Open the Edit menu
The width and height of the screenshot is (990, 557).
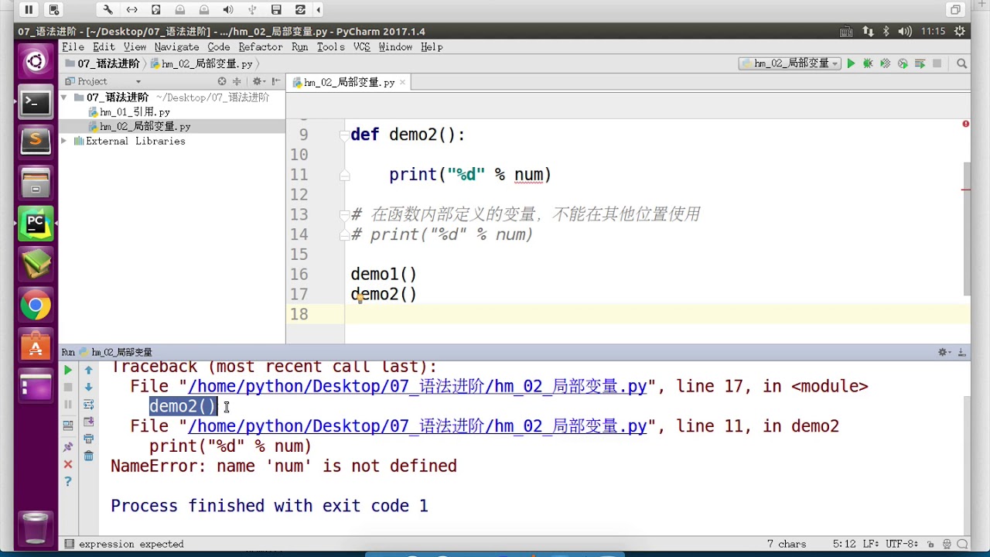[104, 47]
